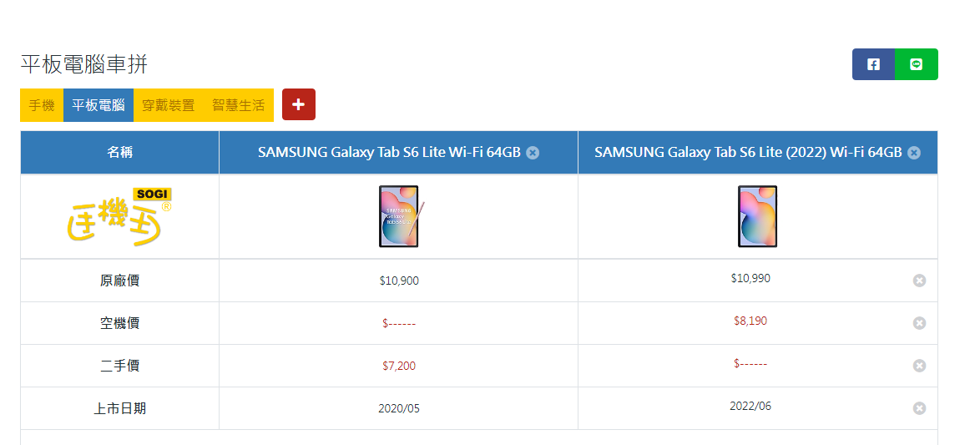Select the 平板電腦 tab
The height and width of the screenshot is (445, 975).
[x=98, y=105]
